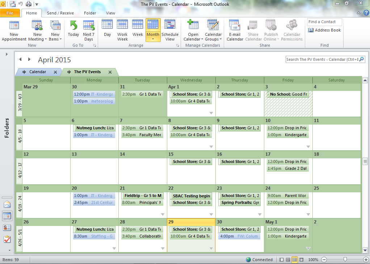370x264 pixels.
Task: Zoom out with minus button
Action: pos(324,260)
